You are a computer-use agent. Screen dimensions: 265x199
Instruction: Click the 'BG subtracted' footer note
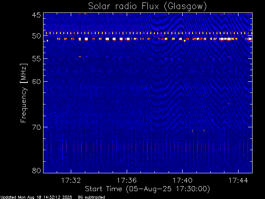tap(92, 197)
